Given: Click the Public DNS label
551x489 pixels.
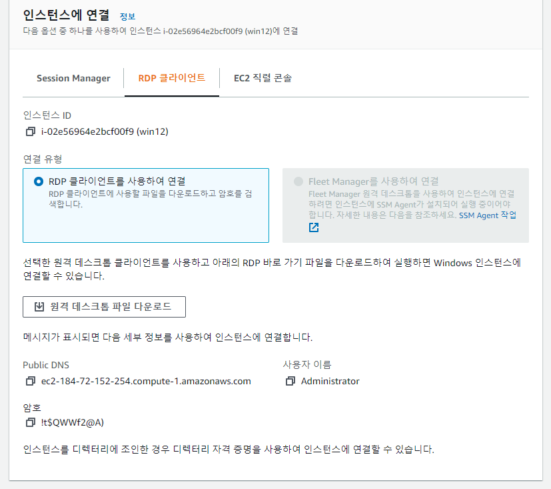Looking at the screenshot, I should tap(46, 365).
